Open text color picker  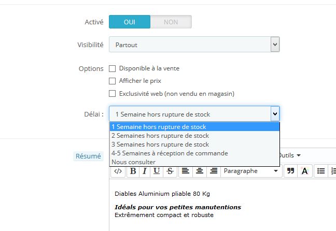(x=305, y=171)
